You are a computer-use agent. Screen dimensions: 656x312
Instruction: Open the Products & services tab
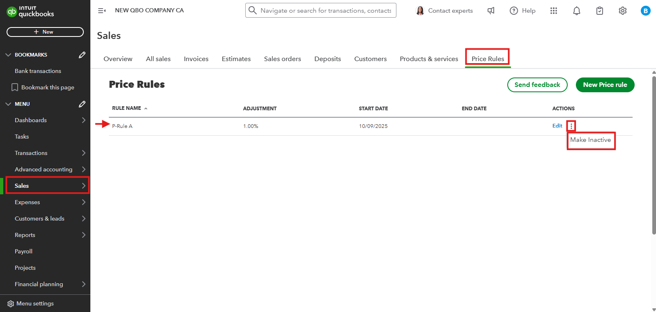coord(429,59)
